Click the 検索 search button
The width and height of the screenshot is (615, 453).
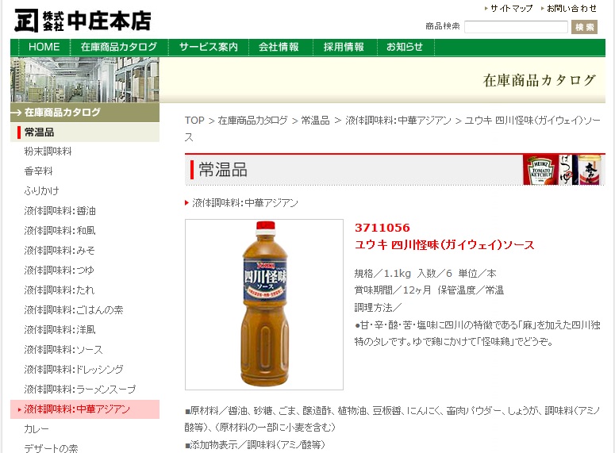584,27
